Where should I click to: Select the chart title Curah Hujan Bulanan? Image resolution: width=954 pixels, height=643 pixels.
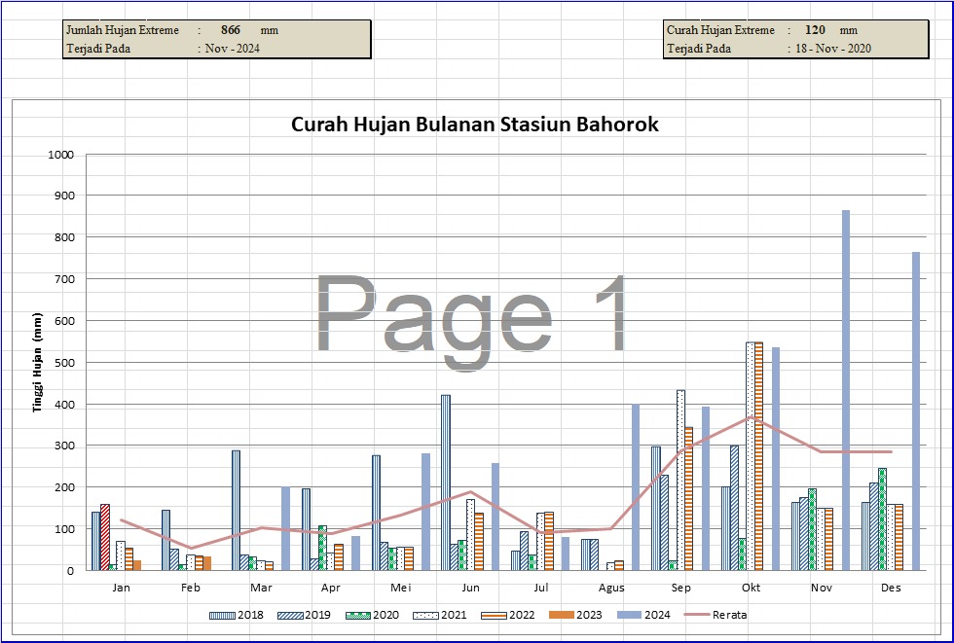click(x=475, y=125)
